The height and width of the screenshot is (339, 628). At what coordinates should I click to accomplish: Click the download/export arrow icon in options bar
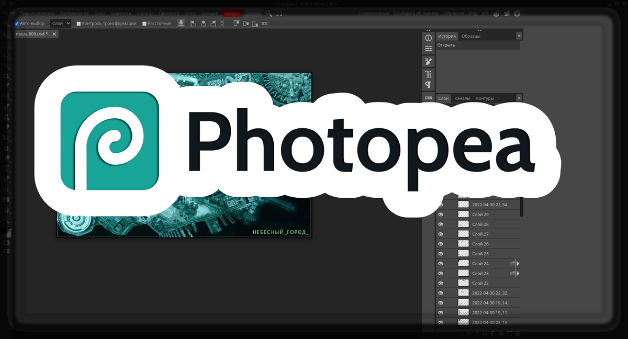181,23
